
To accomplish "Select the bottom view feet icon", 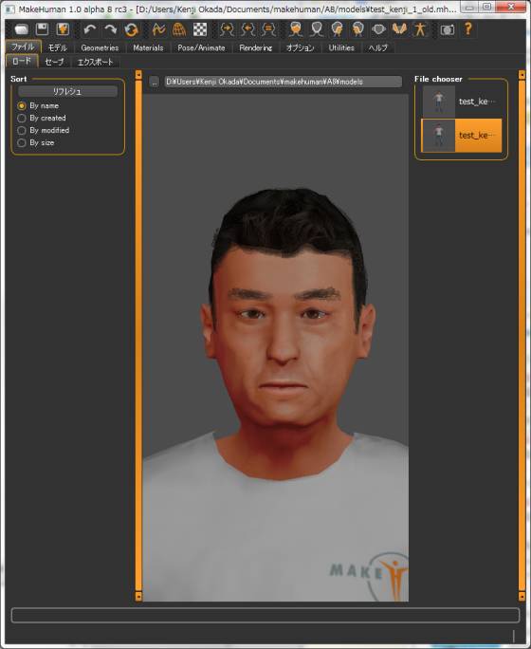I will tap(399, 29).
